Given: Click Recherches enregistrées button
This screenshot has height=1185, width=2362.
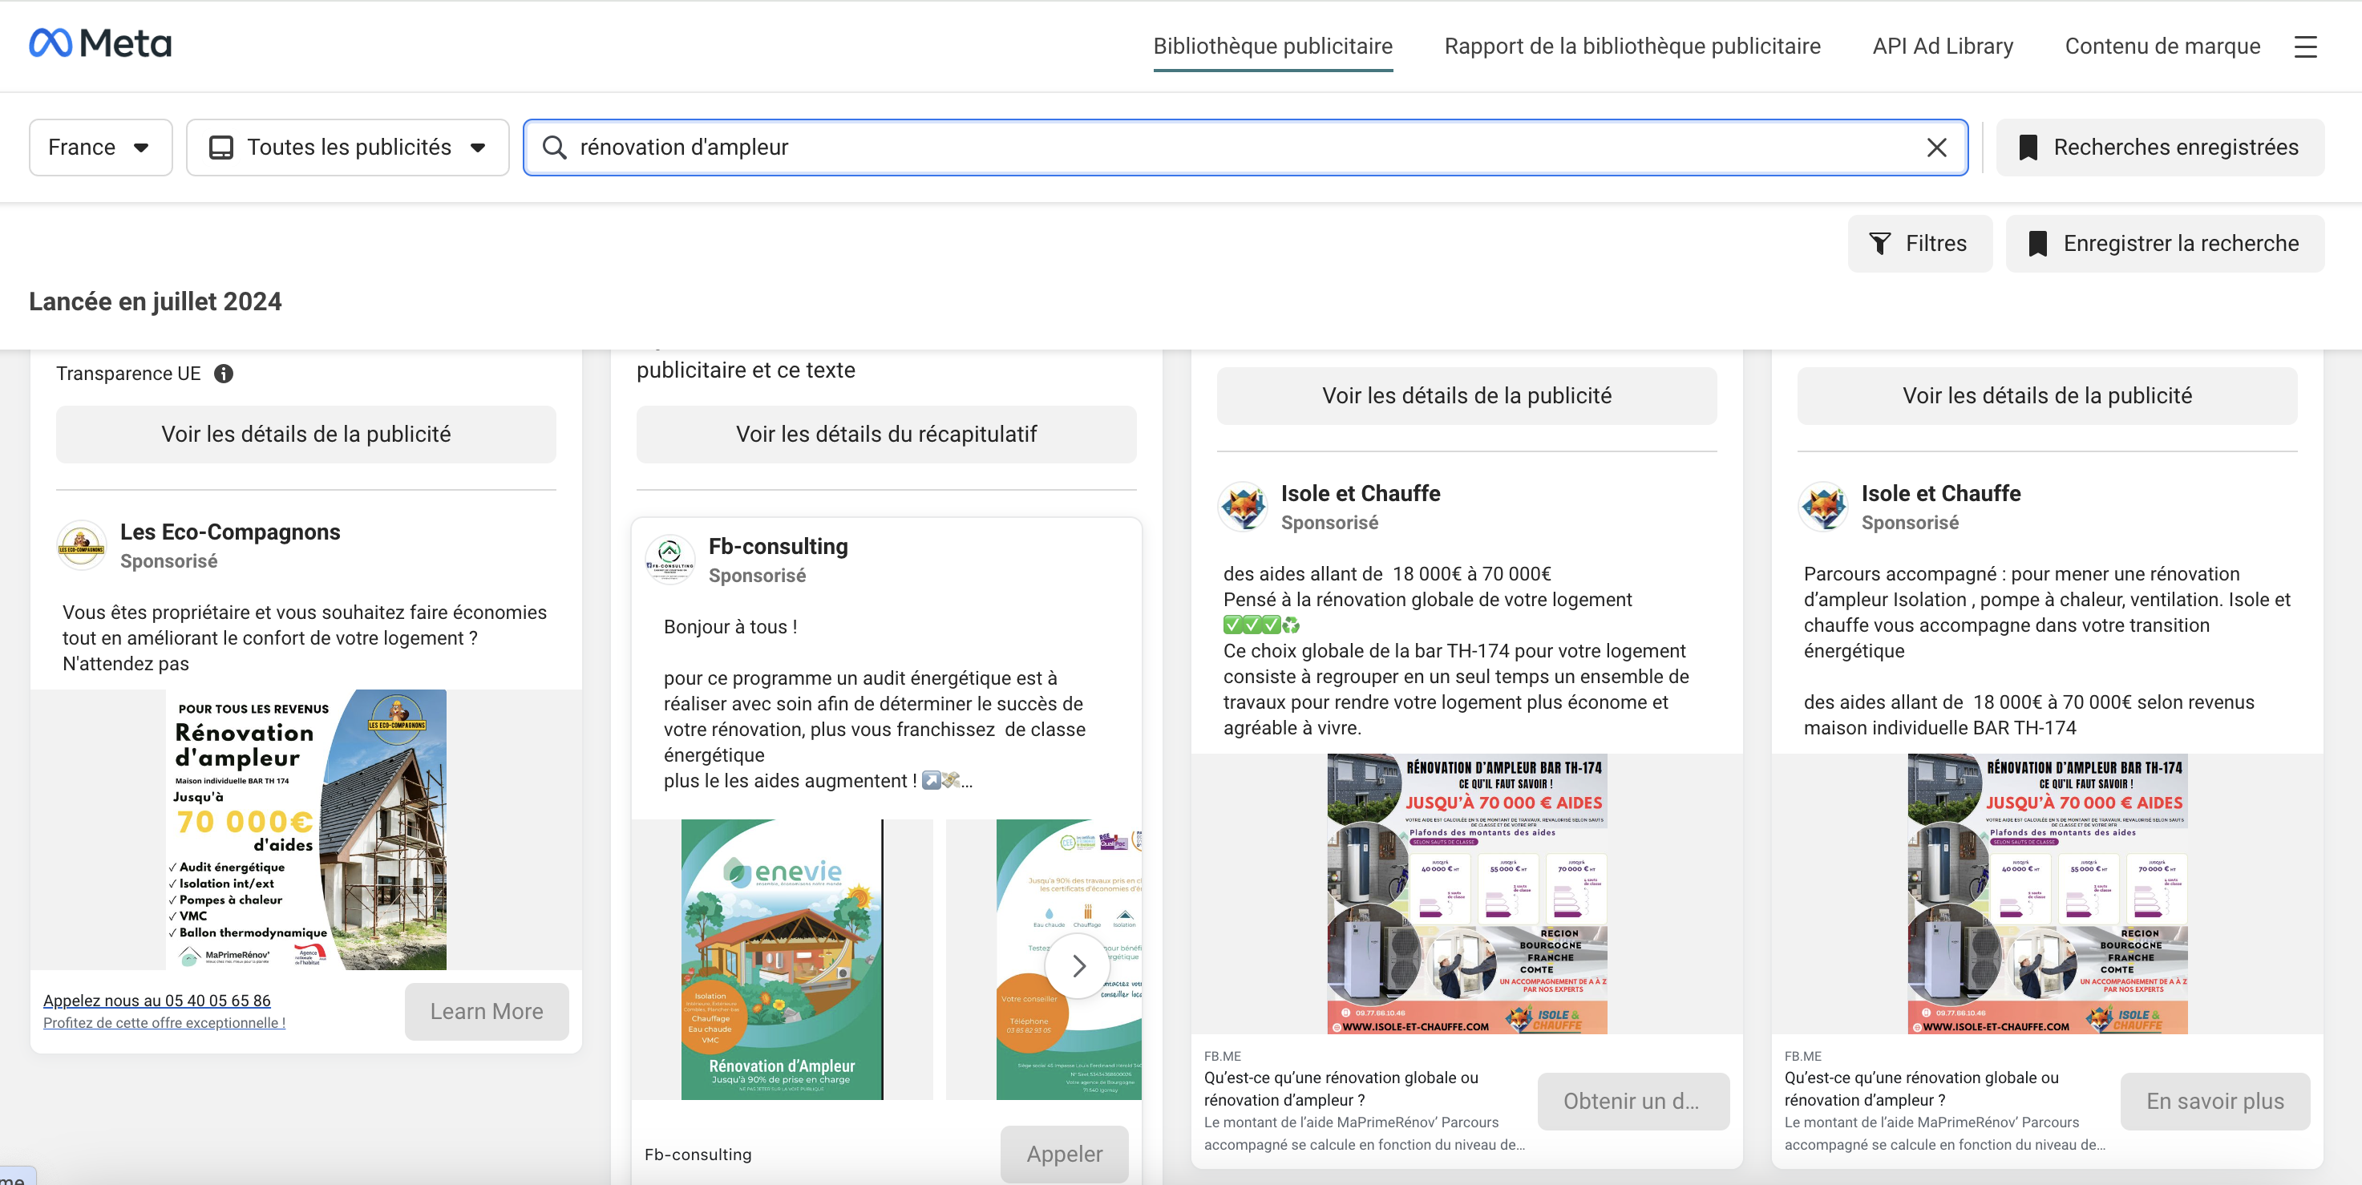Looking at the screenshot, I should [x=2159, y=148].
